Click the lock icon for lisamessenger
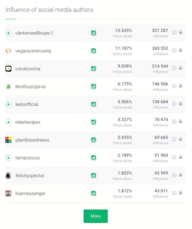Viewport: 192px width, 229px height. 181,193
